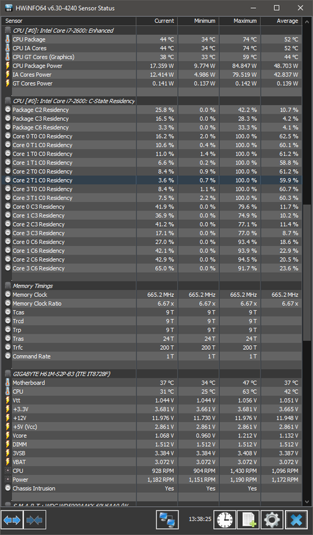Click circle icon beside Memory Clock
Image resolution: width=313 pixels, height=535 pixels.
click(8, 294)
